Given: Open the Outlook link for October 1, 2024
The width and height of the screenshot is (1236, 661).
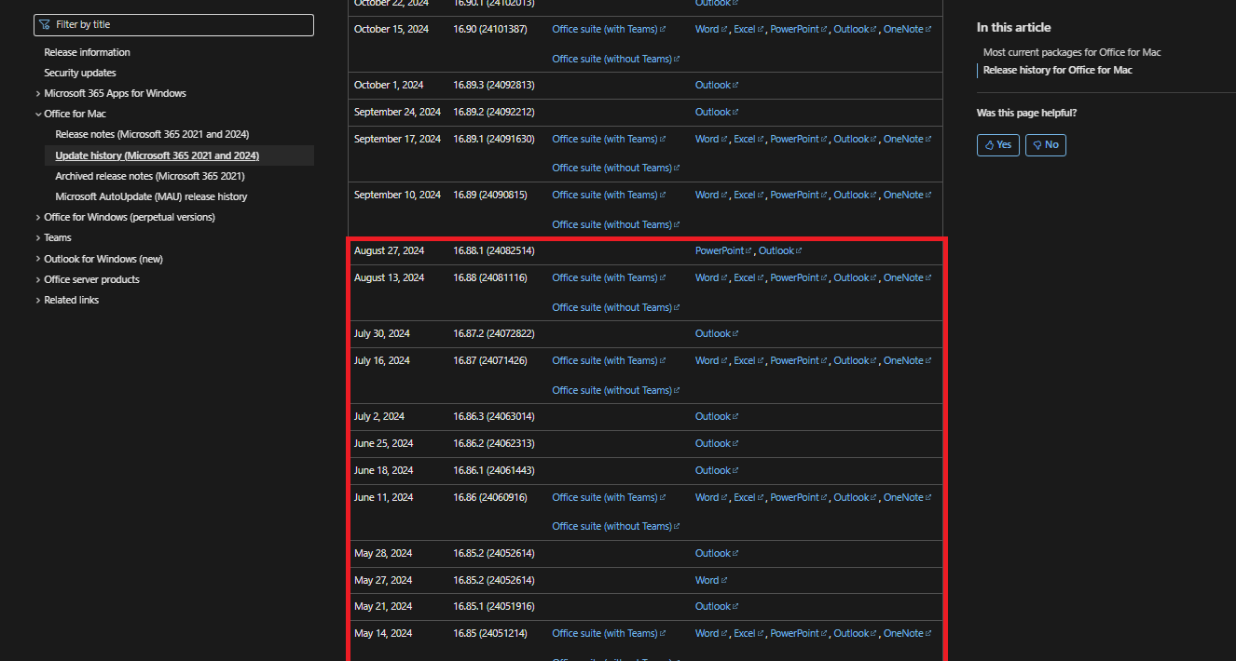Looking at the screenshot, I should (x=717, y=85).
